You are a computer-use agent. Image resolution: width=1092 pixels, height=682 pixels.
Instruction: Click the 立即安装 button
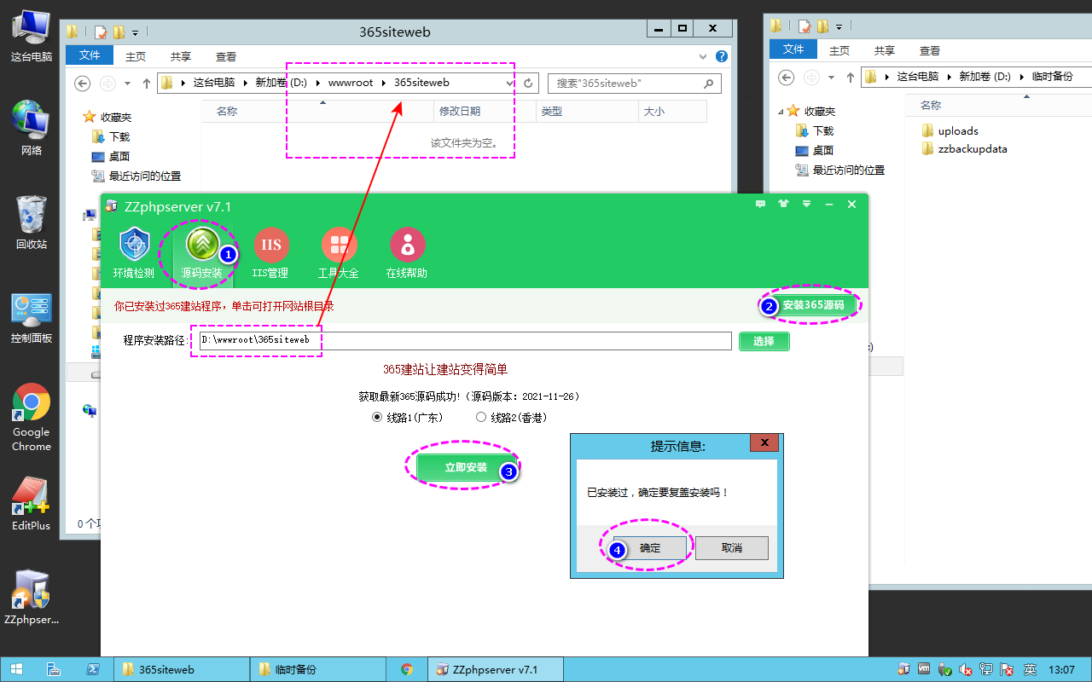466,467
